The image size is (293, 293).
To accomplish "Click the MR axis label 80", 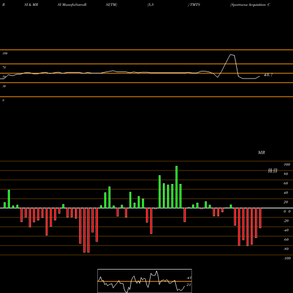I will [x=286, y=174].
